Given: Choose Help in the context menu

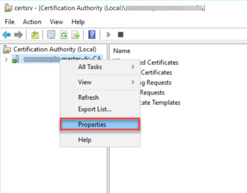Looking at the screenshot, I should pos(100,140).
